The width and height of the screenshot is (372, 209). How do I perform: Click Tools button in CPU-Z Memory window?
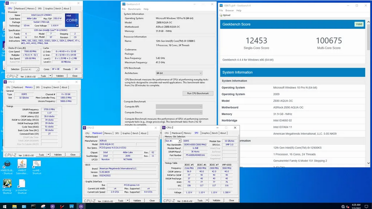click(41, 155)
